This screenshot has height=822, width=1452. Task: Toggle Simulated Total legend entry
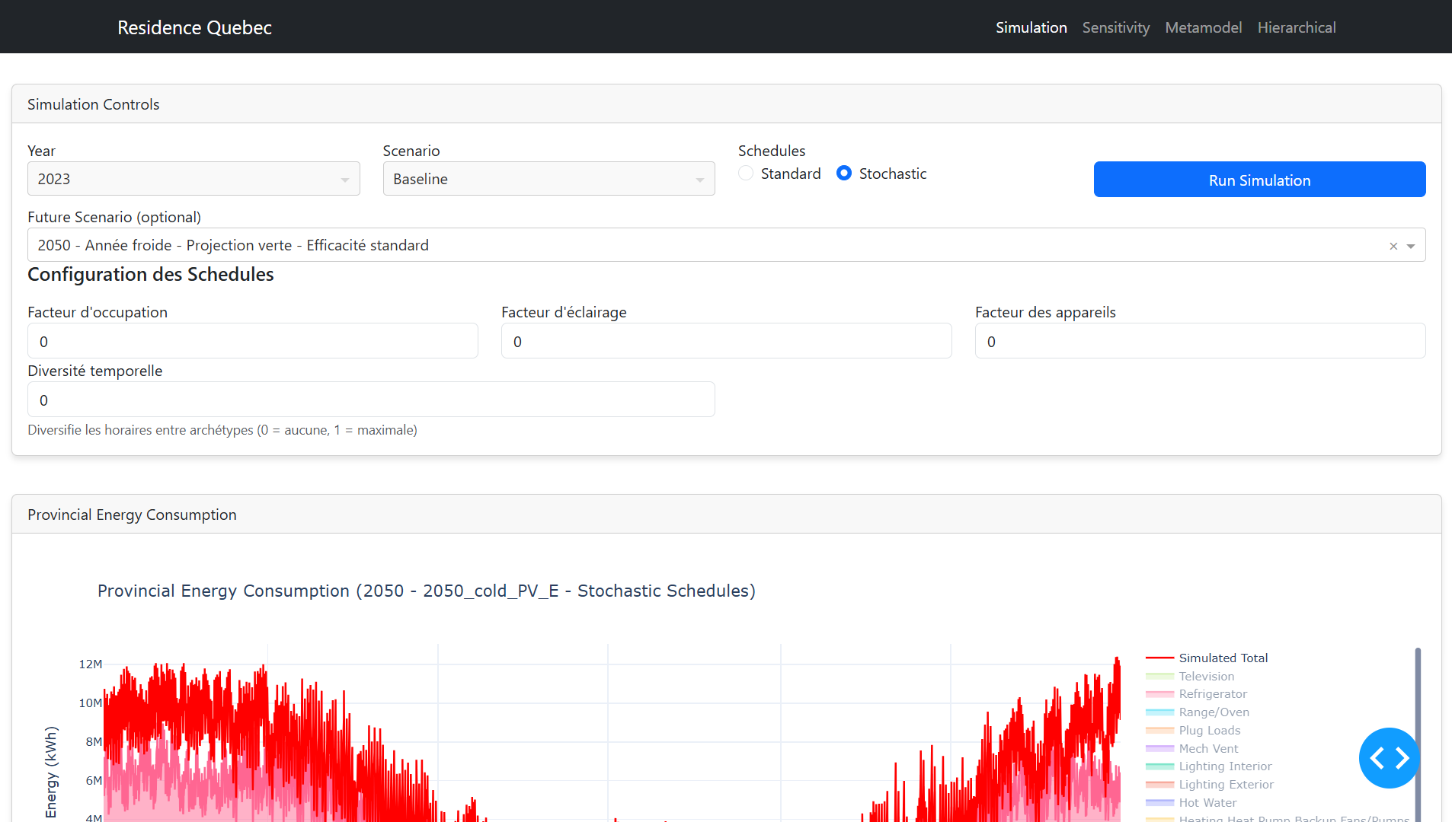pyautogui.click(x=1207, y=658)
